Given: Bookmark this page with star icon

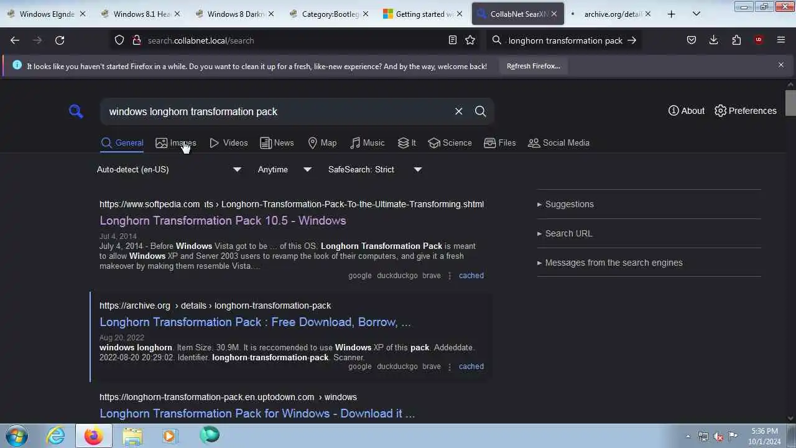Looking at the screenshot, I should pyautogui.click(x=470, y=40).
